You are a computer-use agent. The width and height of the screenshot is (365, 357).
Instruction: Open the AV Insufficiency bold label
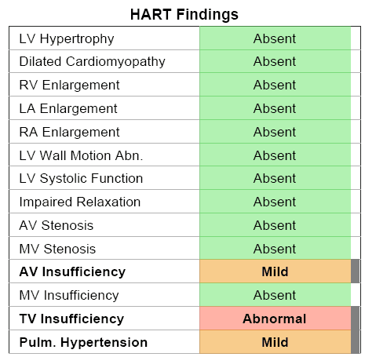(72, 271)
